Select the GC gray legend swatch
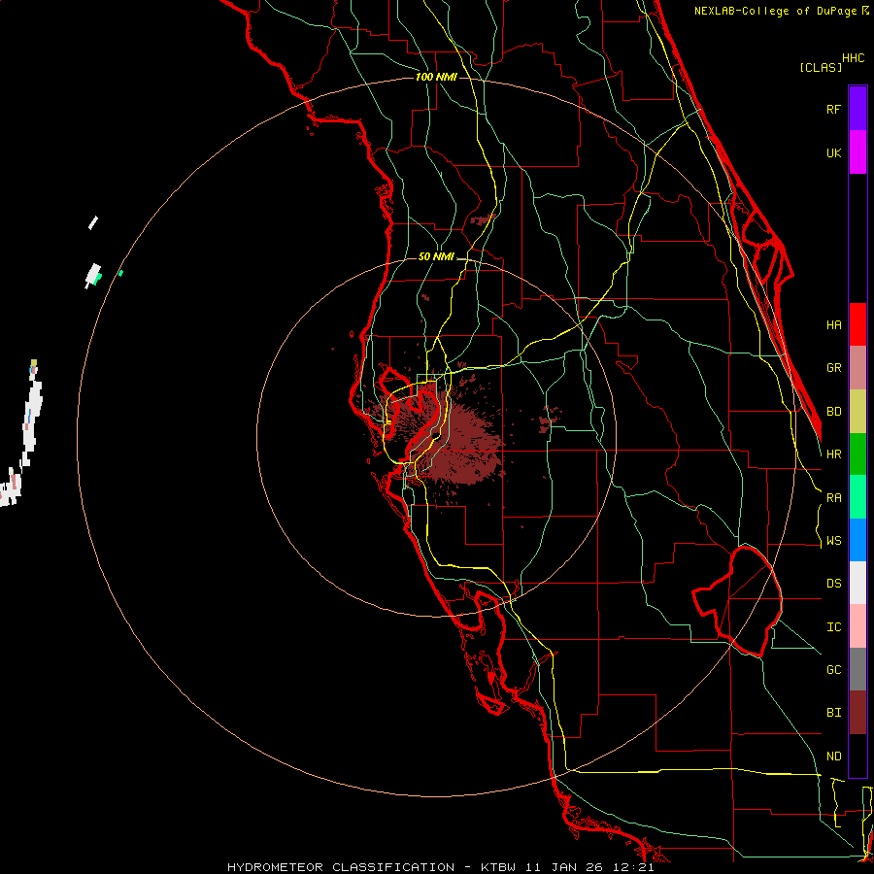Viewport: 874px width, 874px height. pos(857,669)
